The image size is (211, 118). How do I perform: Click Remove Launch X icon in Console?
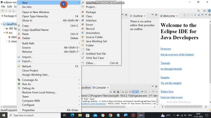pos(114,92)
